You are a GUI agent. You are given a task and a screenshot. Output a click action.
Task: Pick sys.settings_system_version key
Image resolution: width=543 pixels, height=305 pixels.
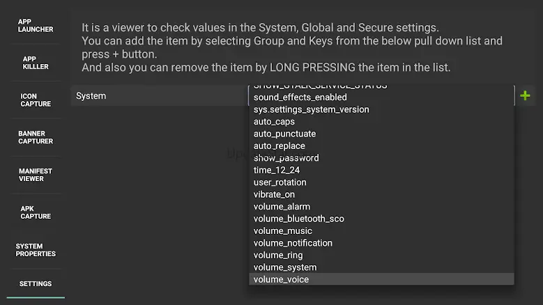(381, 109)
